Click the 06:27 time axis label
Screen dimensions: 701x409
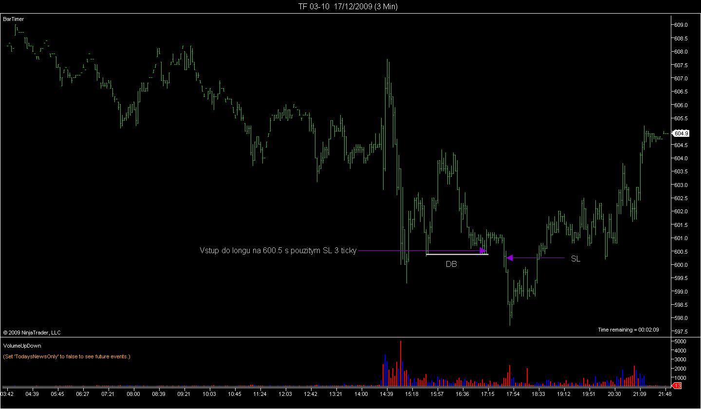83,394
